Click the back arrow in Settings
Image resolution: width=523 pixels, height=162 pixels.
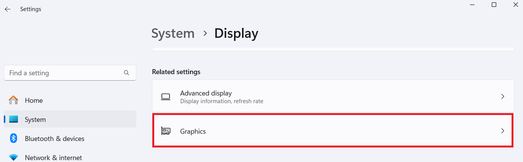pyautogui.click(x=8, y=9)
